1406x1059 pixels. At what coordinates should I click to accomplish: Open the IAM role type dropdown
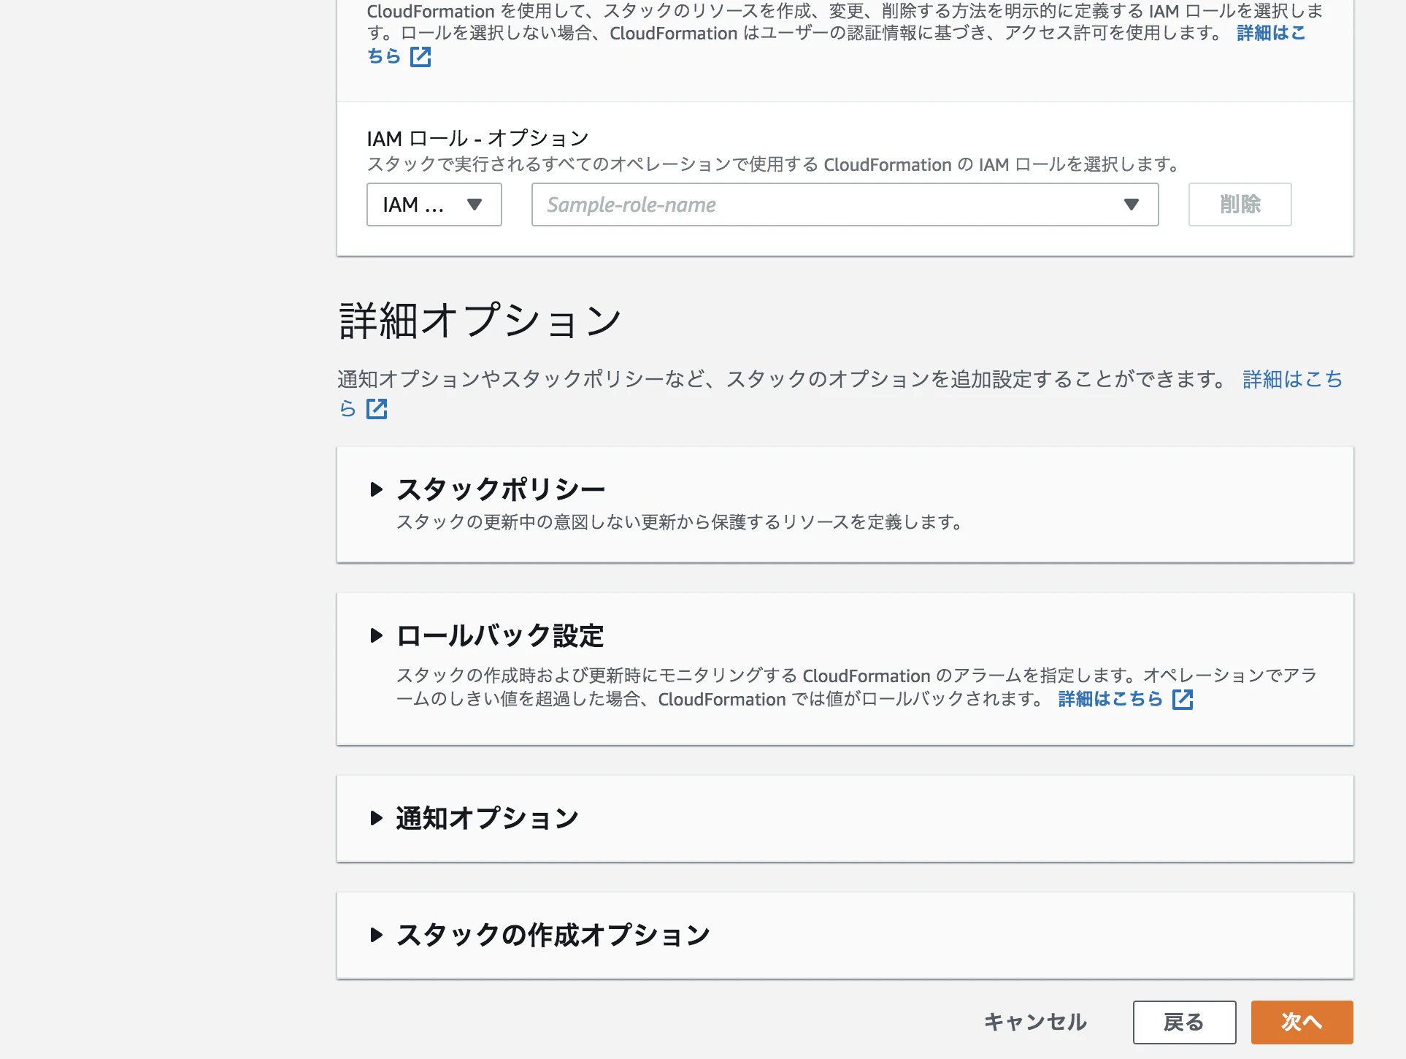[x=434, y=204]
